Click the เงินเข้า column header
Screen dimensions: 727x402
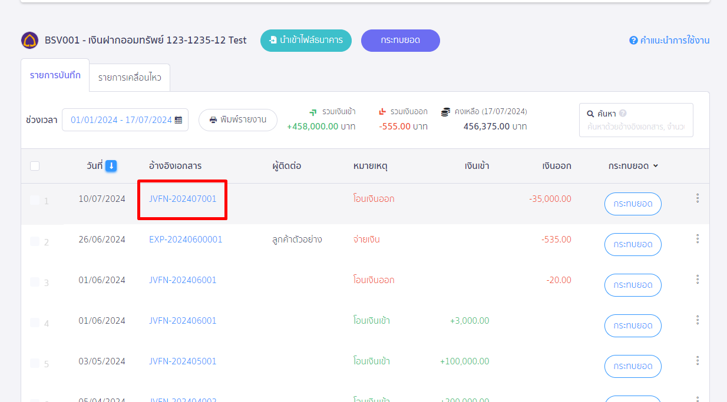click(477, 166)
